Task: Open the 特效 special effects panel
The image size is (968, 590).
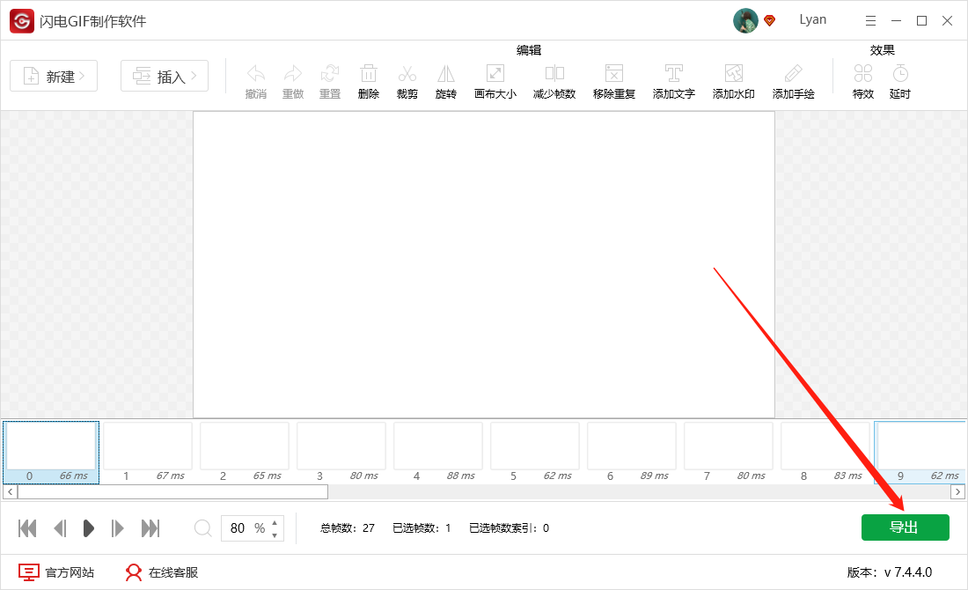Action: pos(862,79)
